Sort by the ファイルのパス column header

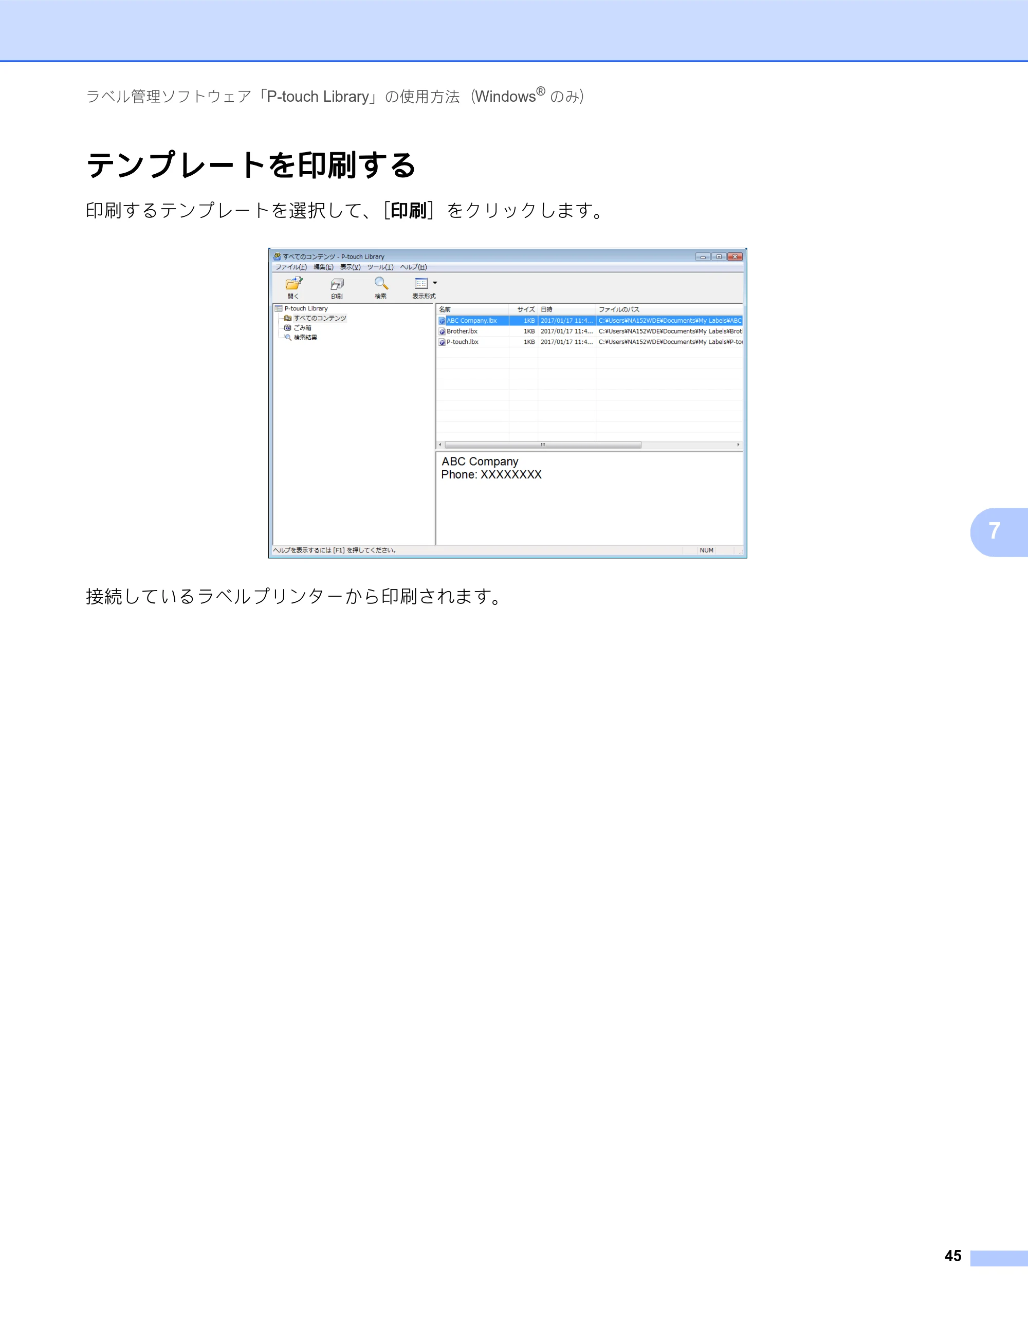669,310
